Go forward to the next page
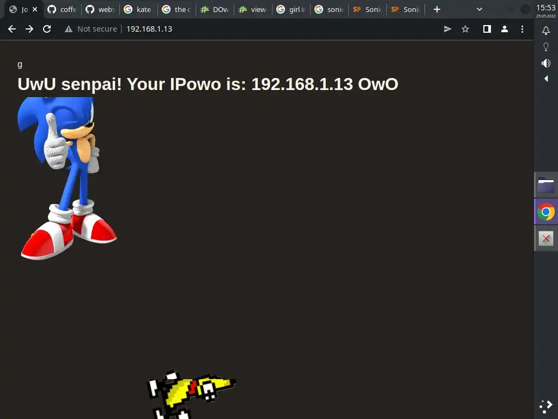 [29, 29]
